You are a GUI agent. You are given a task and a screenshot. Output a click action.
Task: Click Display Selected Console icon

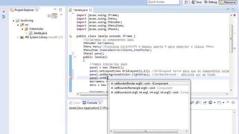(210, 103)
